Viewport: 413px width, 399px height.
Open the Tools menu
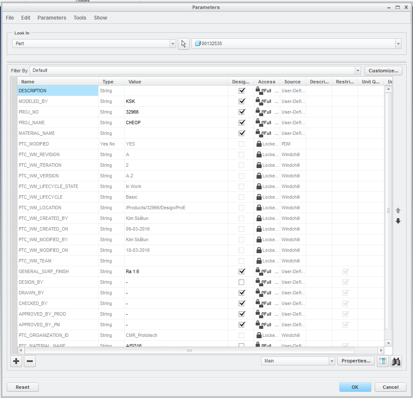click(x=80, y=17)
